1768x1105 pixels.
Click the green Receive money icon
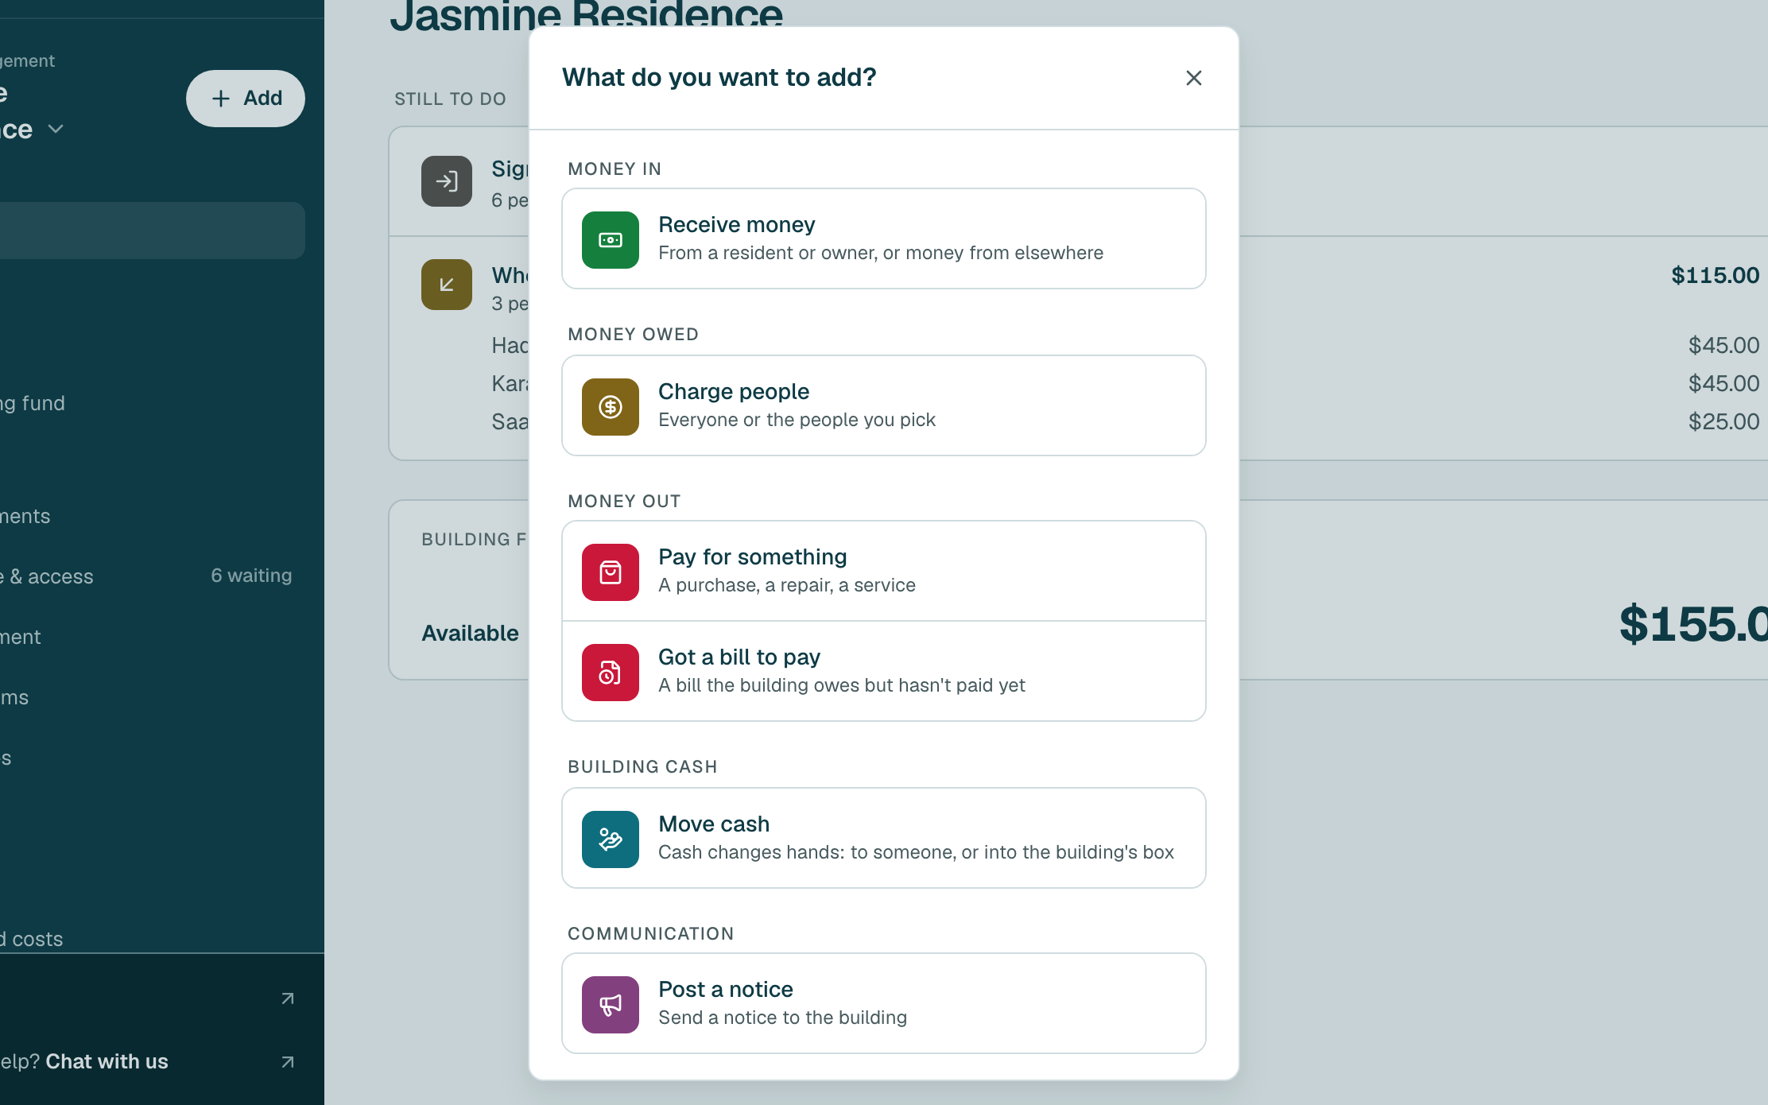pyautogui.click(x=610, y=239)
